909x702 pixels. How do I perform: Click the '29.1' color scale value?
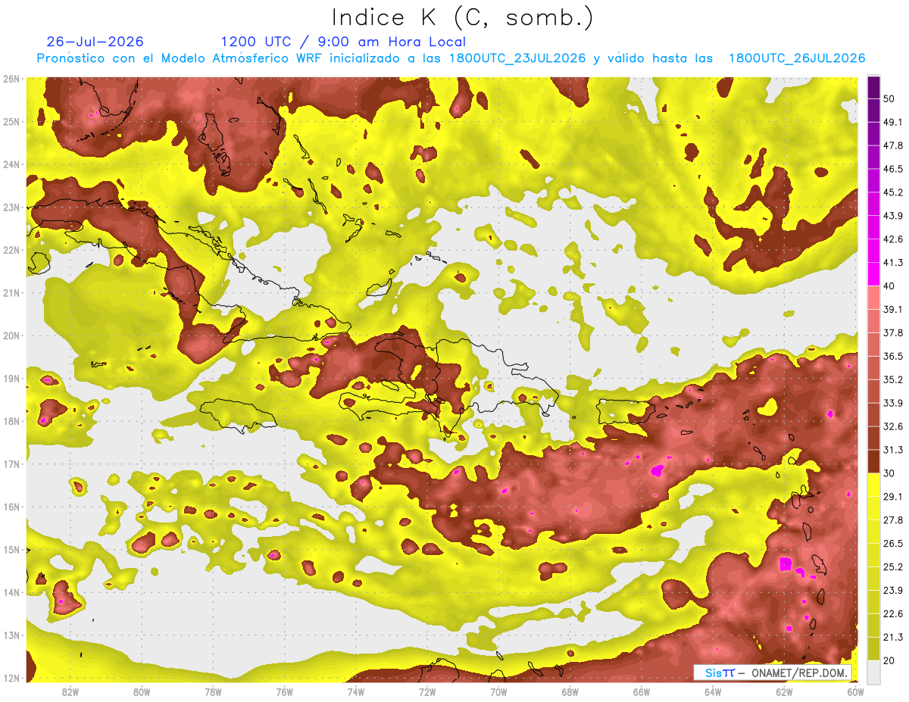(x=893, y=497)
